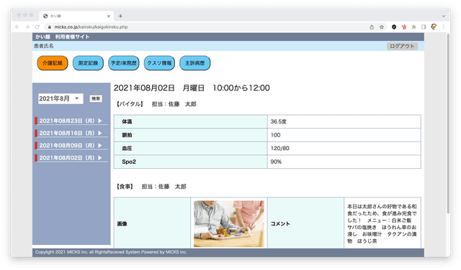Open the meal photo thumbnail
Viewport: 461px width, 270px height.
229,223
